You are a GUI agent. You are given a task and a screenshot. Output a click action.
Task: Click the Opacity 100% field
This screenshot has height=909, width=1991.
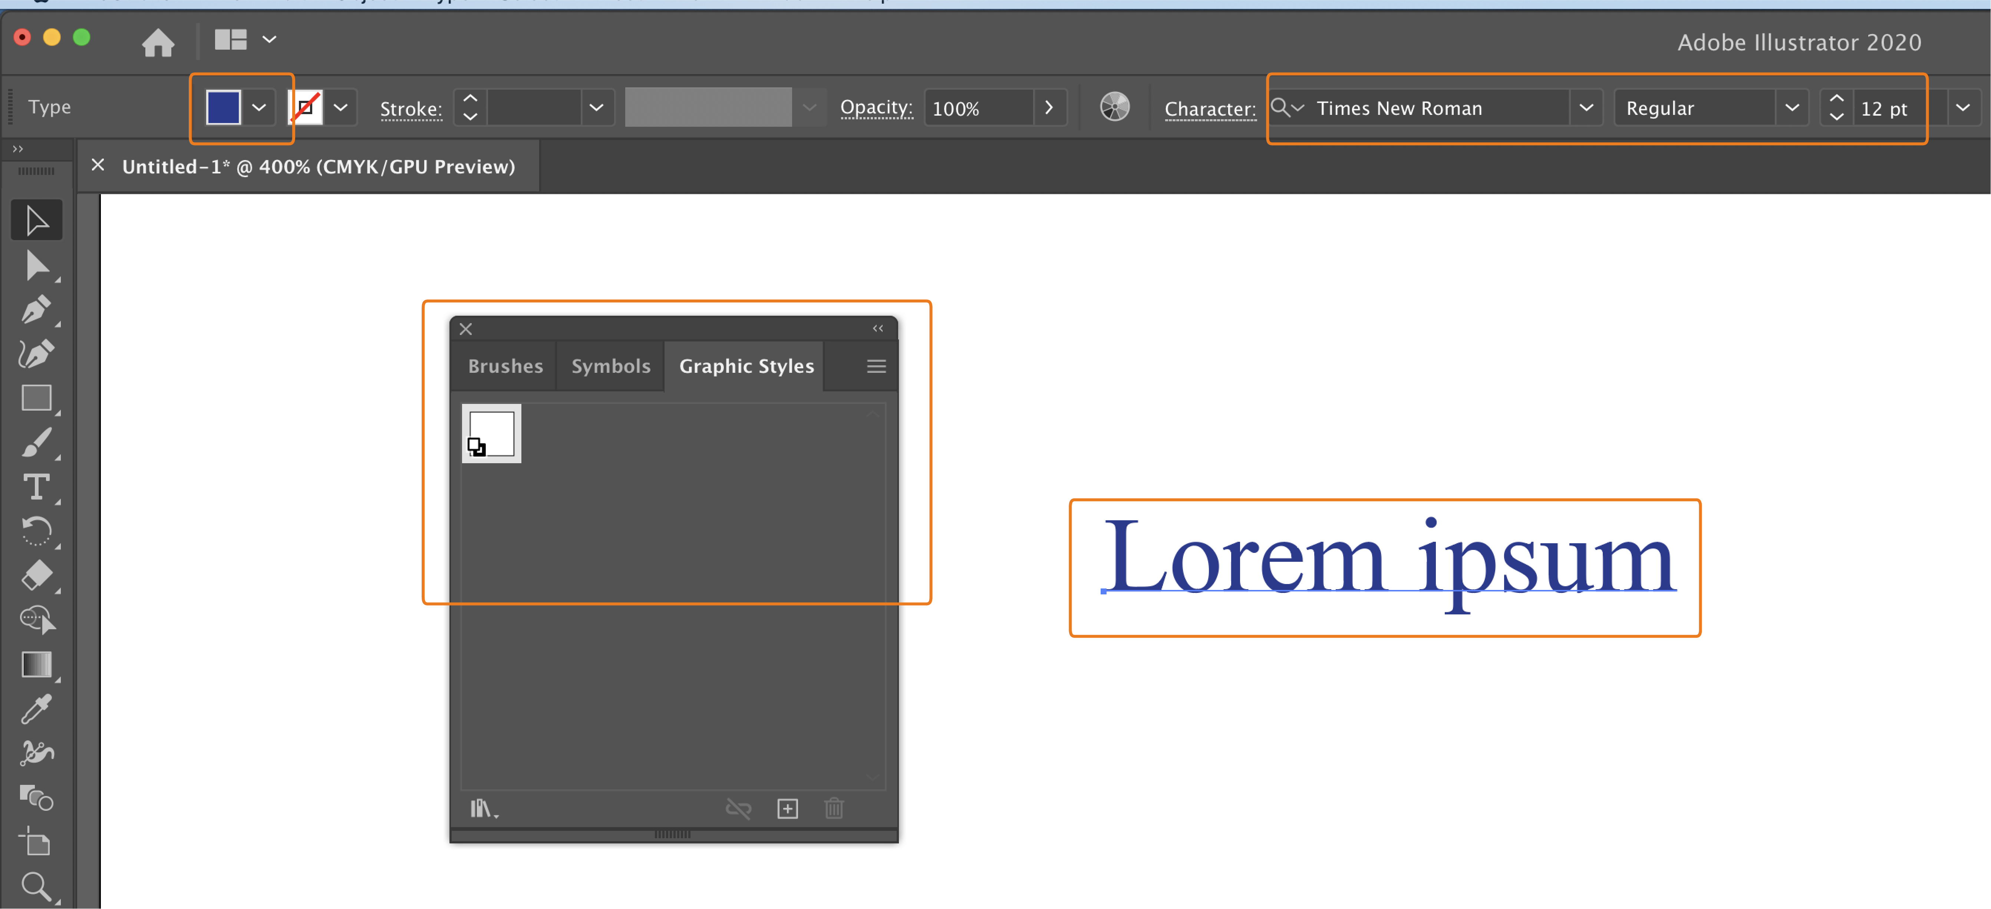tap(979, 107)
